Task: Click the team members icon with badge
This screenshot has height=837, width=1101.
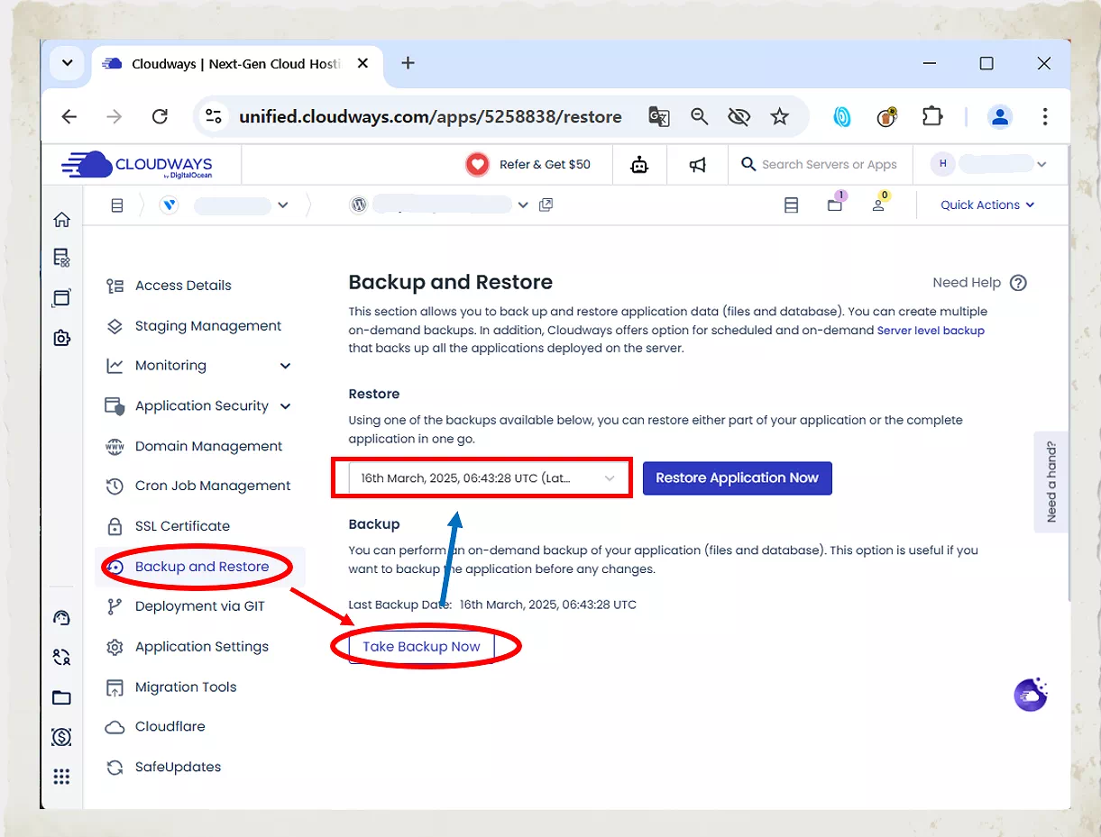Action: click(x=878, y=205)
